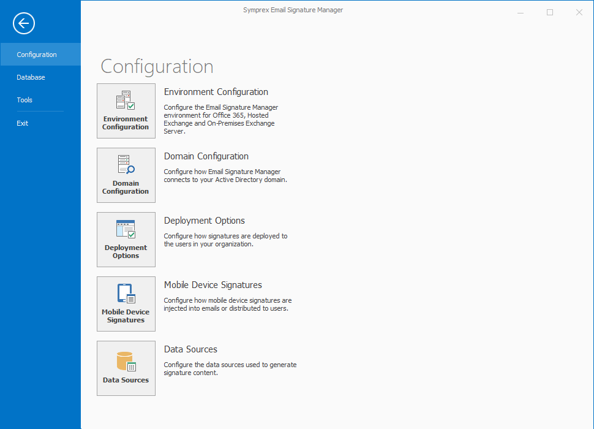This screenshot has width=594, height=429.
Task: Open the Tools sidebar section
Action: 24,100
